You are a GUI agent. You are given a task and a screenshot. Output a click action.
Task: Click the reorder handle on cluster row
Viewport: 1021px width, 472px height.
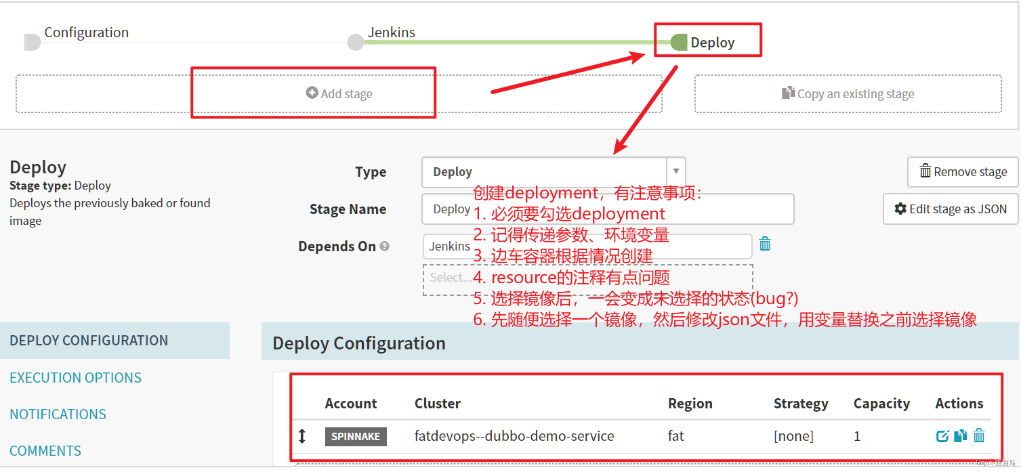tap(302, 436)
